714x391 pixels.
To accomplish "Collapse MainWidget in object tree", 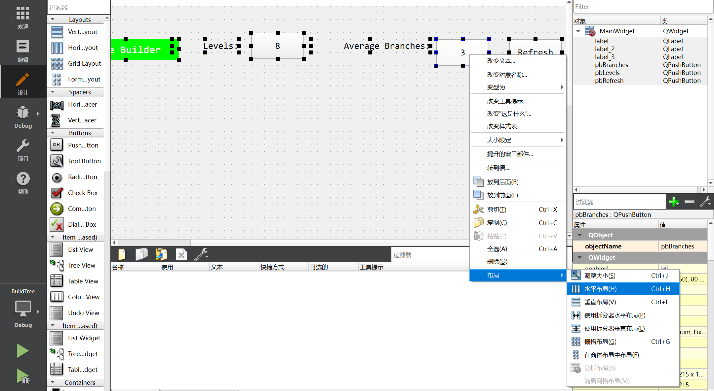I will click(578, 31).
